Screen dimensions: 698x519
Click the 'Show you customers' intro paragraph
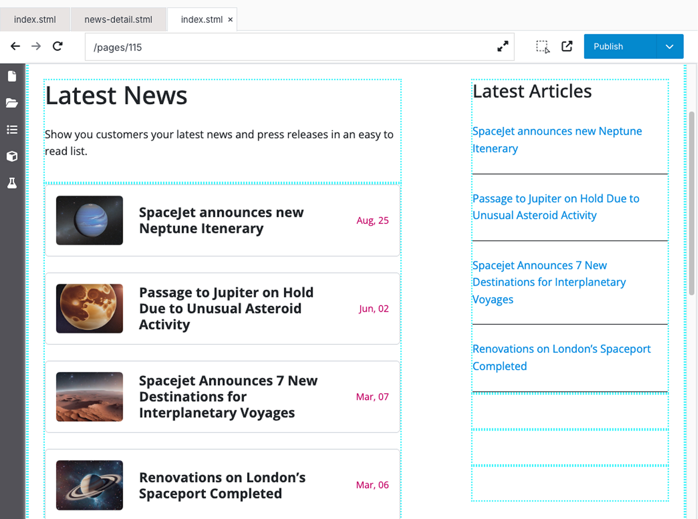pos(219,143)
